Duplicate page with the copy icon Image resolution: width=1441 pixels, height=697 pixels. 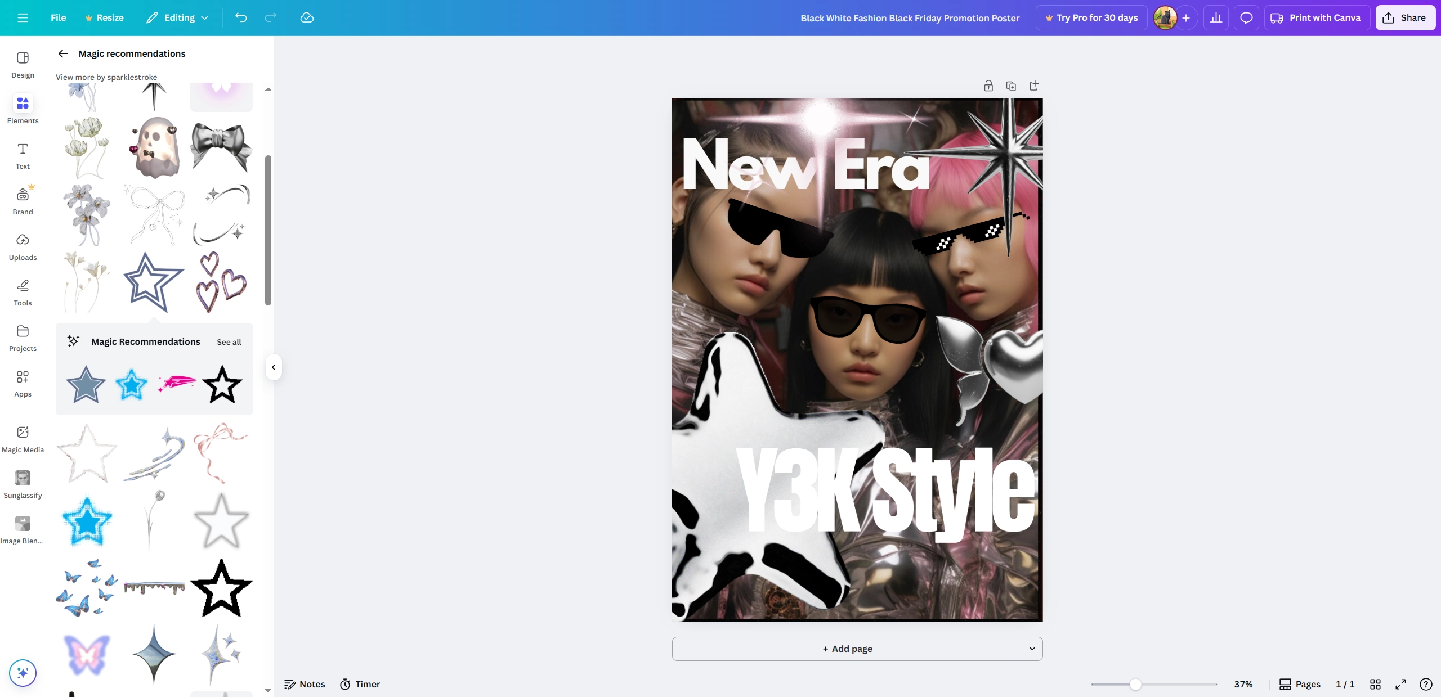(1011, 86)
